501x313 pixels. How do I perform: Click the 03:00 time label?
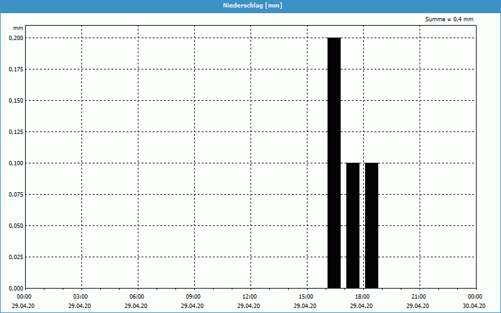pos(82,297)
